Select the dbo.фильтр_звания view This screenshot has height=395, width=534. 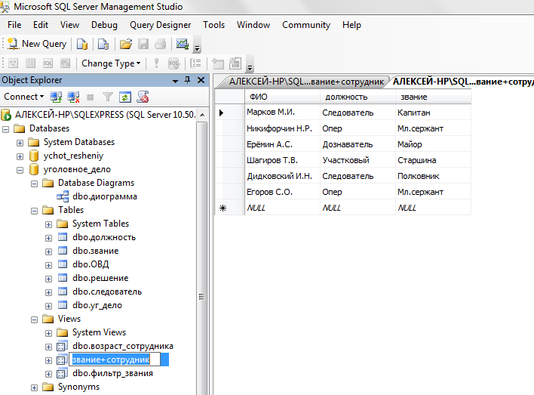point(112,373)
